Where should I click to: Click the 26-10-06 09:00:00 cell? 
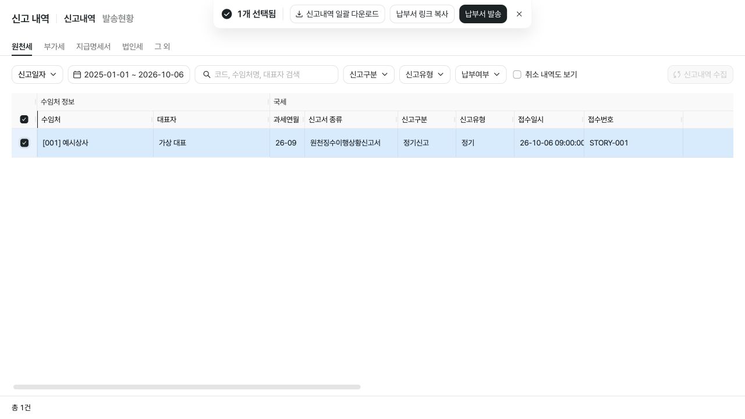[549, 143]
